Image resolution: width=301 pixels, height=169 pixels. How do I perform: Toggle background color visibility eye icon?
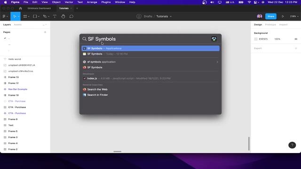tap(296, 39)
